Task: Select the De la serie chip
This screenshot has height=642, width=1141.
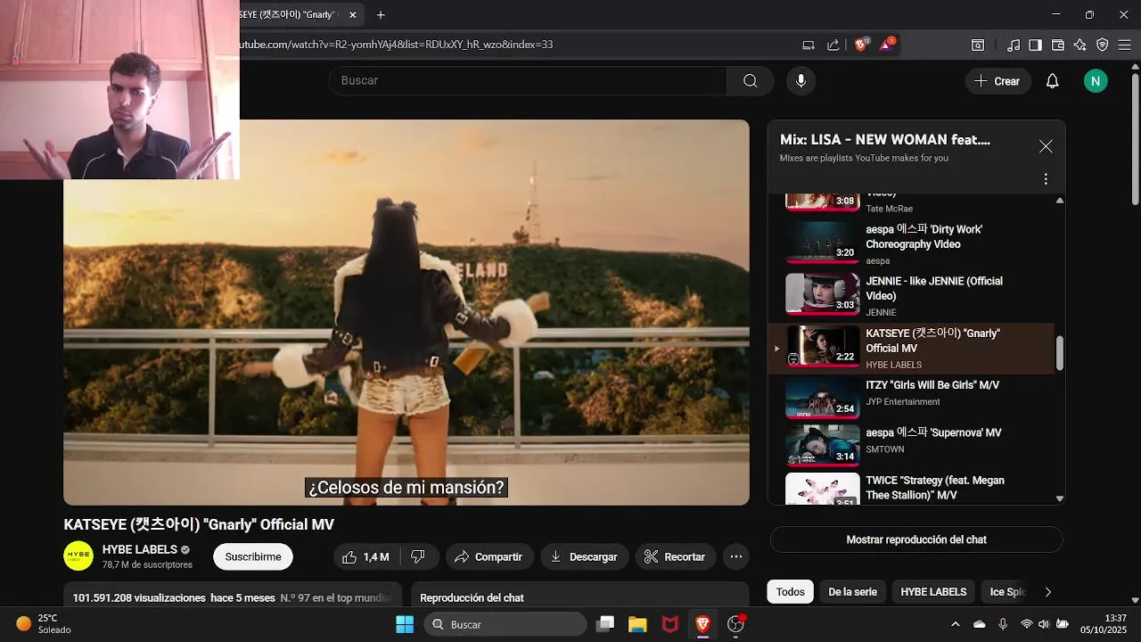Action: click(852, 591)
